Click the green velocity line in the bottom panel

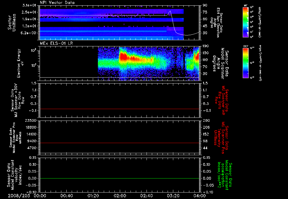click(x=120, y=178)
